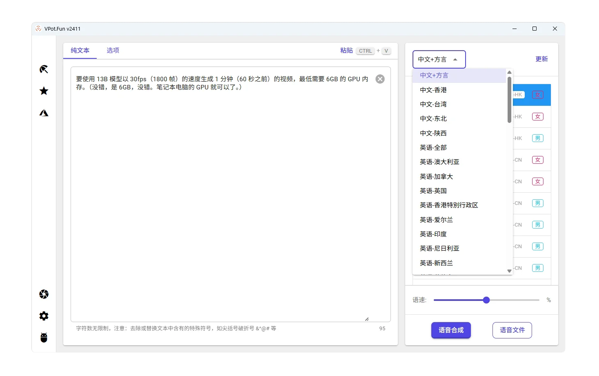The width and height of the screenshot is (599, 376).
Task: Choose 英语-爱尔兰 from the list
Action: 459,220
